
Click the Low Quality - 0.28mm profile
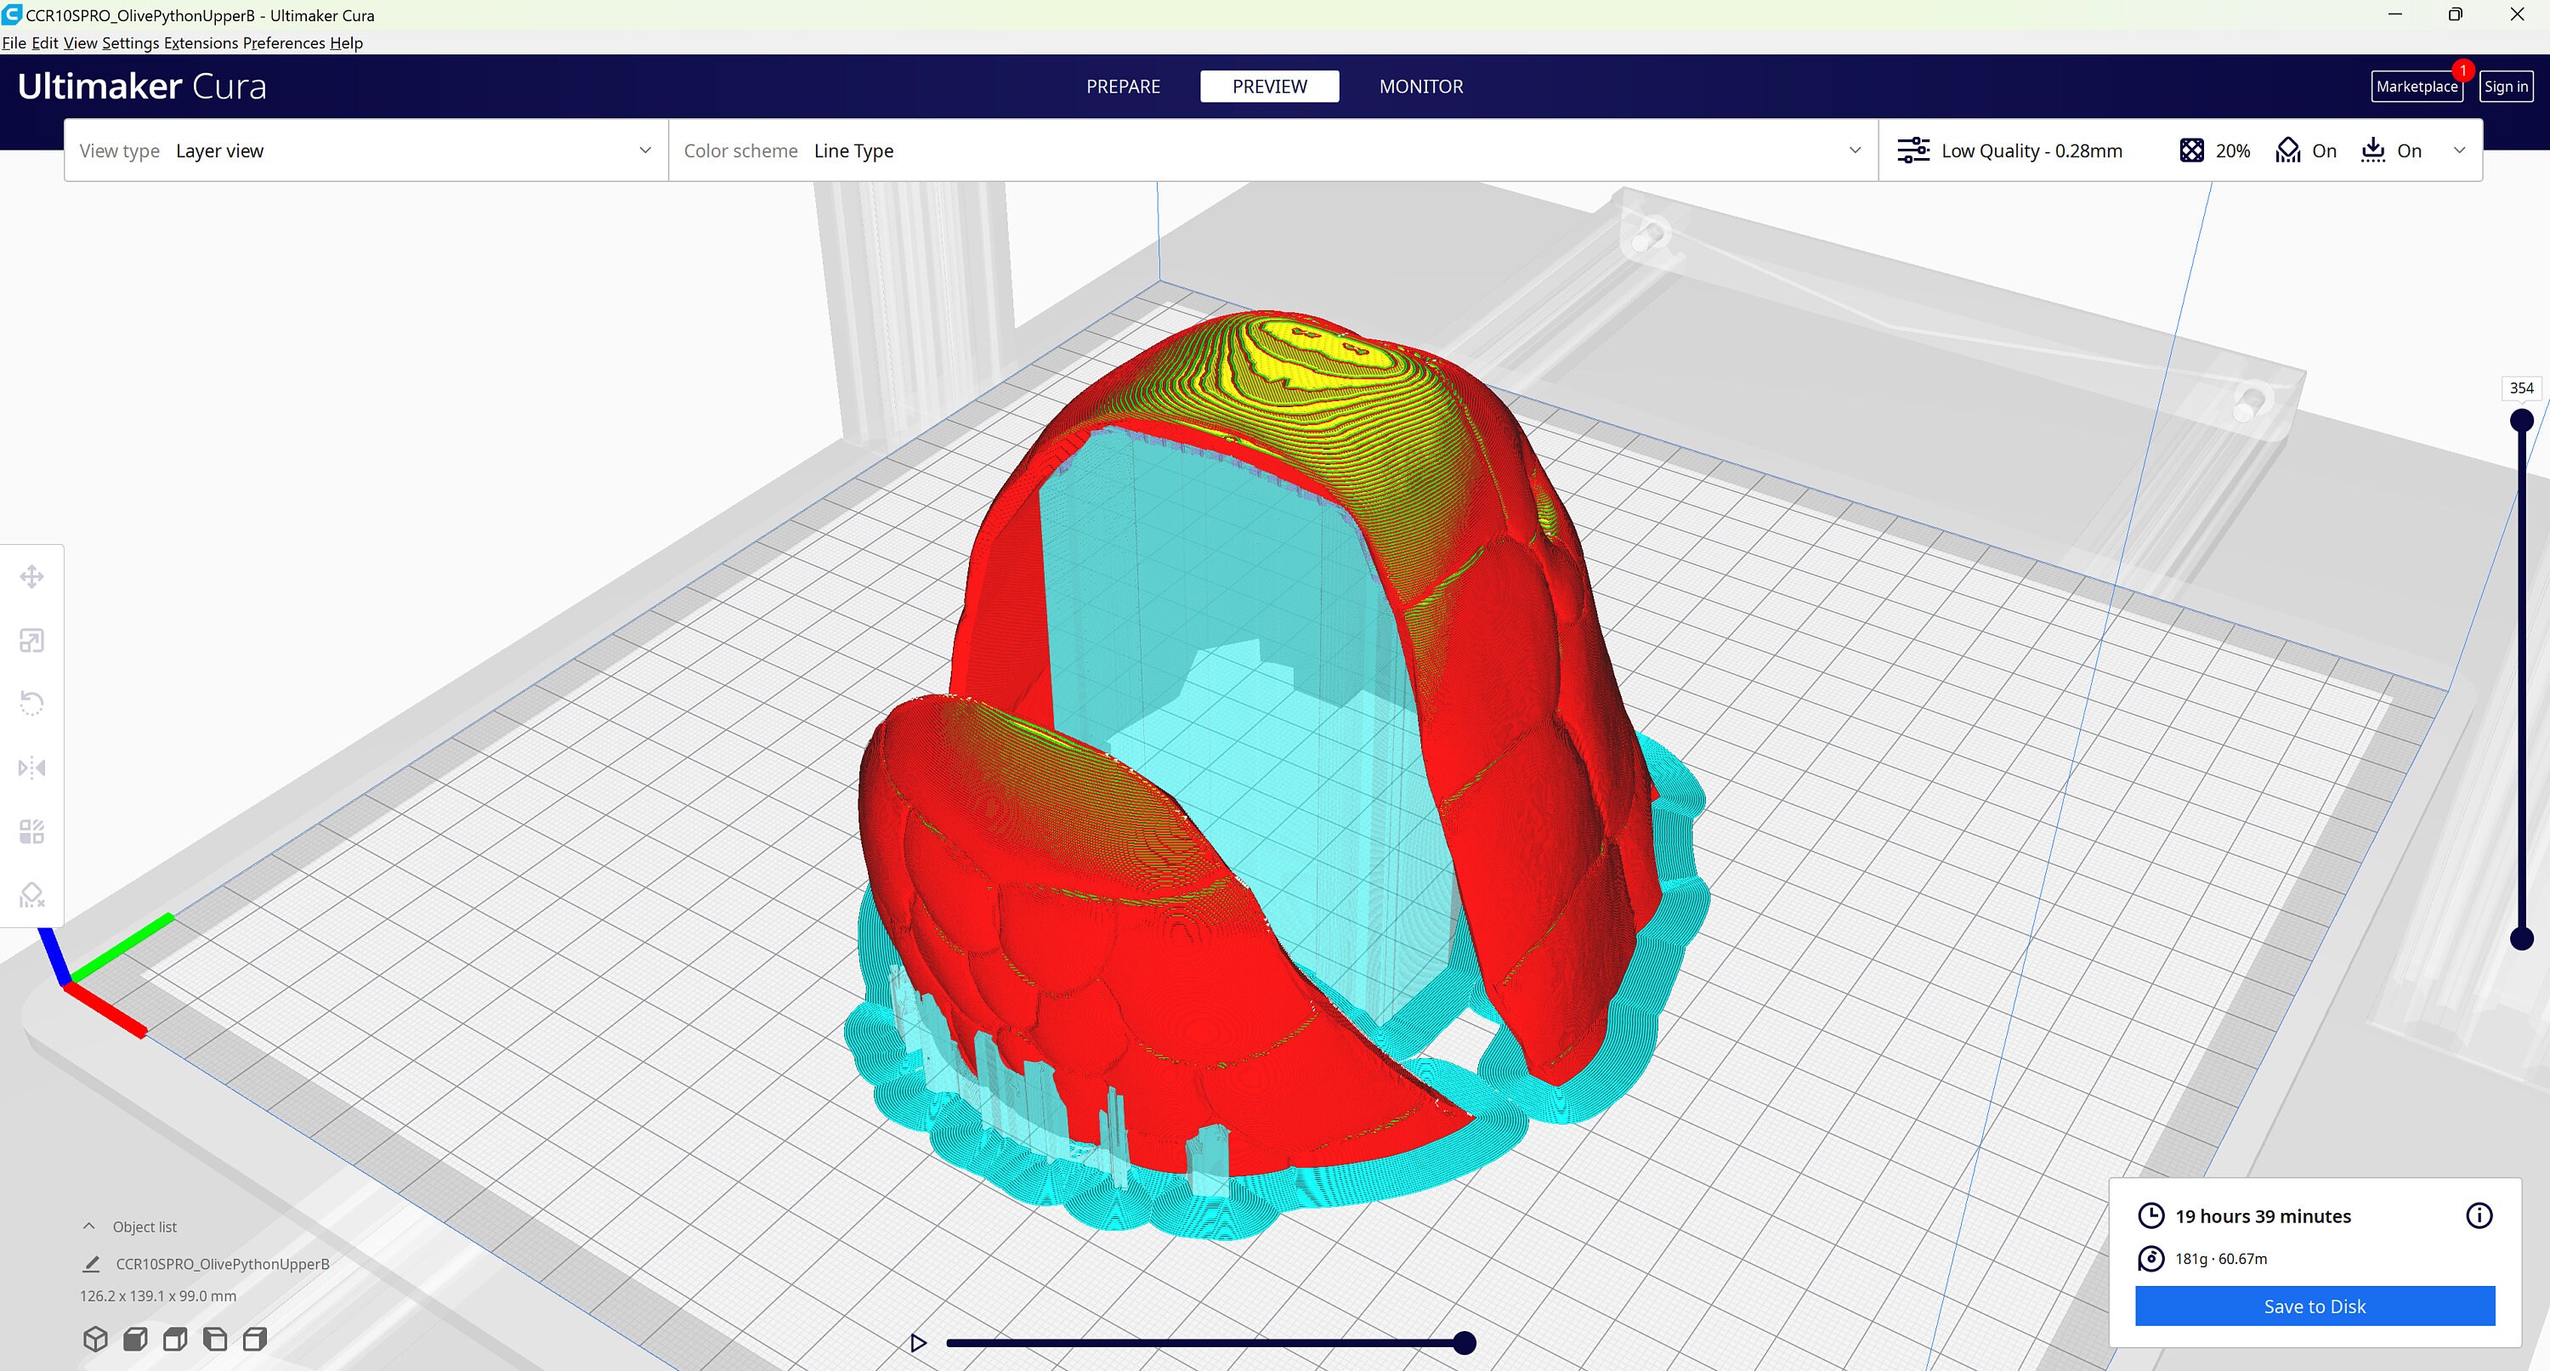pyautogui.click(x=2031, y=150)
